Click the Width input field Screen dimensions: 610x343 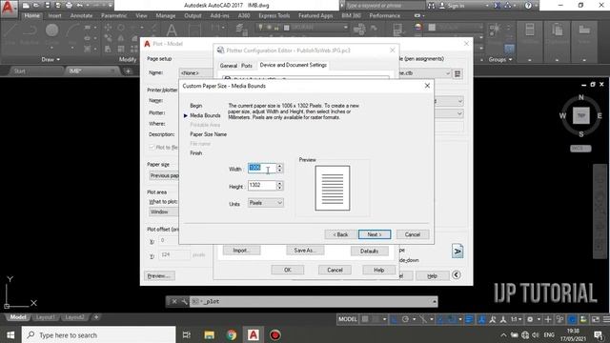(262, 168)
